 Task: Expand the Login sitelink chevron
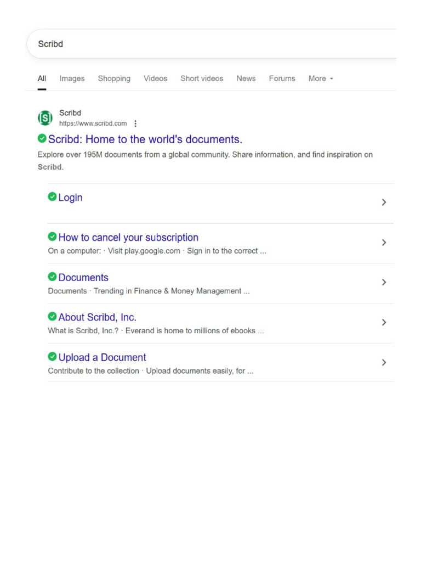tap(384, 203)
